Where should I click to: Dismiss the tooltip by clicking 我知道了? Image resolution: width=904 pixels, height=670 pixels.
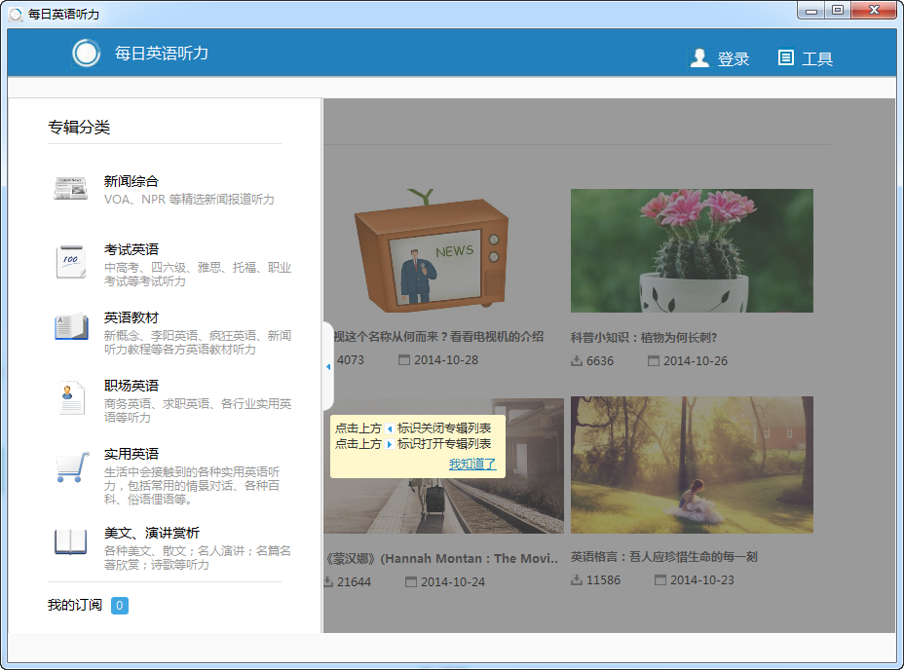(473, 465)
